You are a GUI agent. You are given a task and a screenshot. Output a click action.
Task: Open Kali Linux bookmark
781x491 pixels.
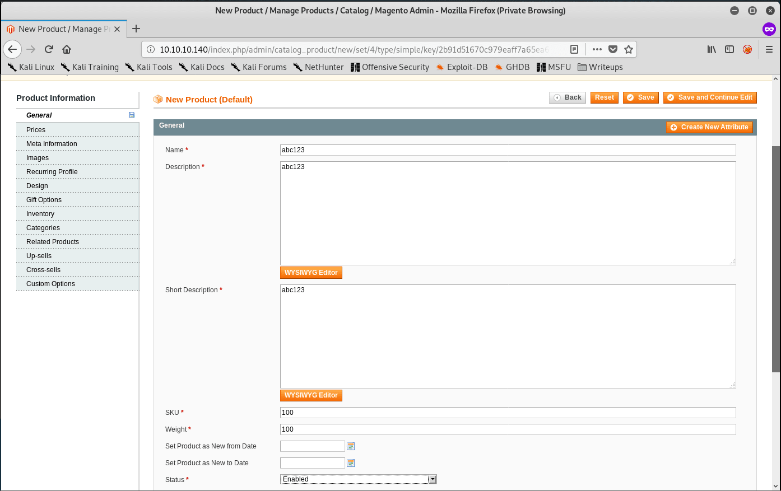click(31, 67)
